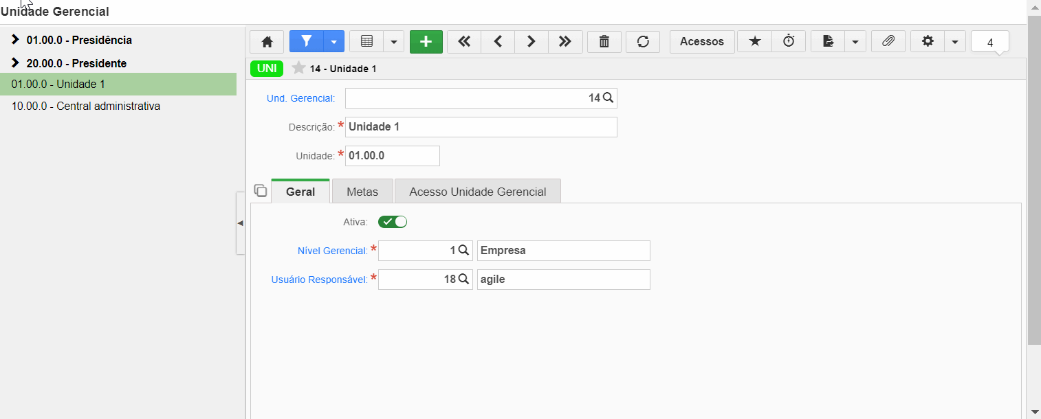The image size is (1041, 419).
Task: Go to the home screen icon
Action: [x=267, y=42]
